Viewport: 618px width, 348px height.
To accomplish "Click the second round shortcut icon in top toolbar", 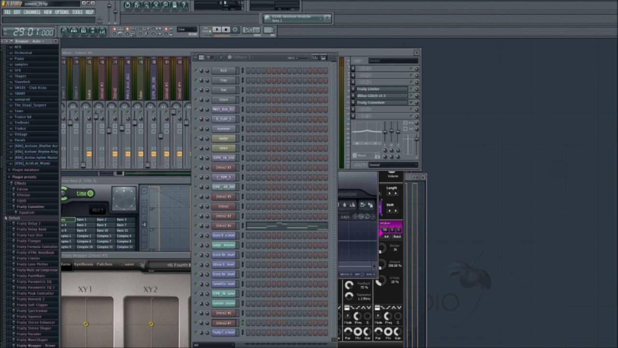I will 137,5.
